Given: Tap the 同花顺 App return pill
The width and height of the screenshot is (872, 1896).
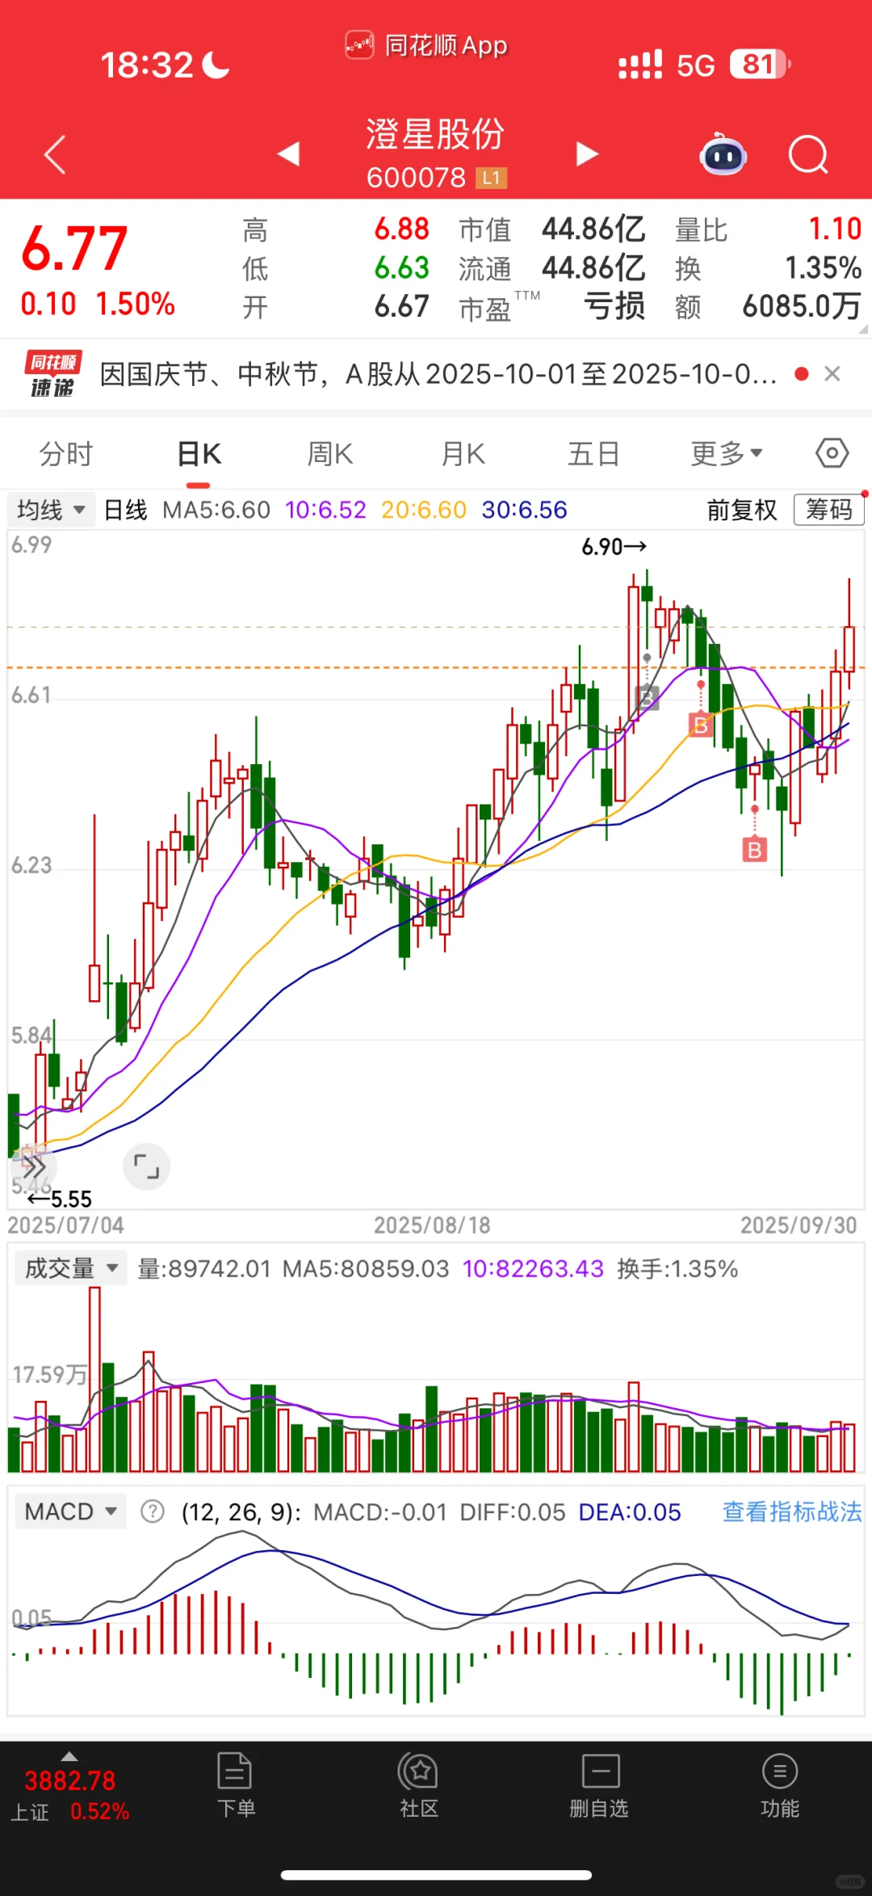Looking at the screenshot, I should coord(426,45).
